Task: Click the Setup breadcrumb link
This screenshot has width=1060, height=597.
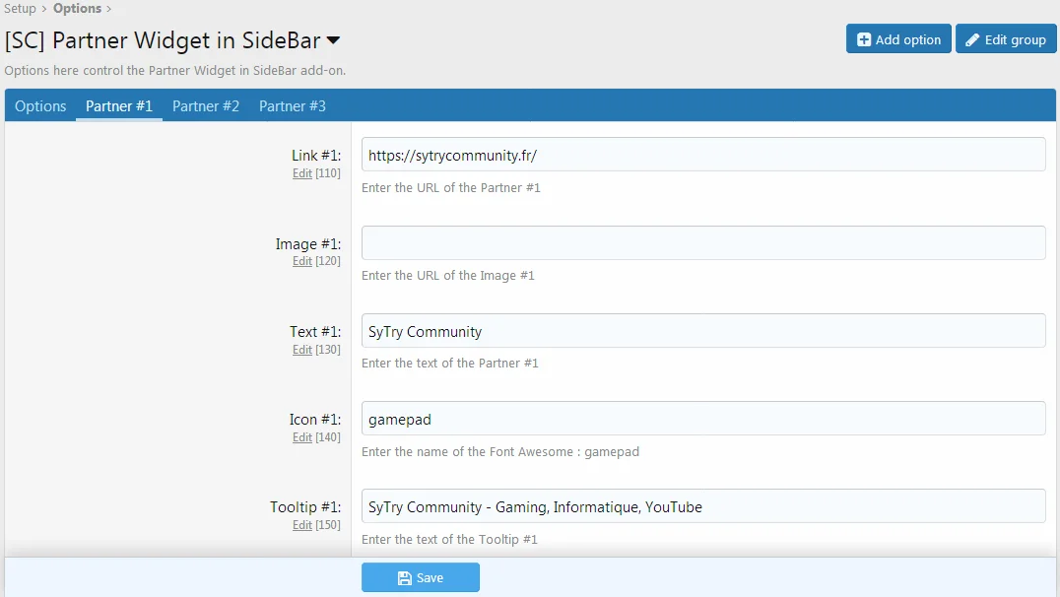Action: 20,8
